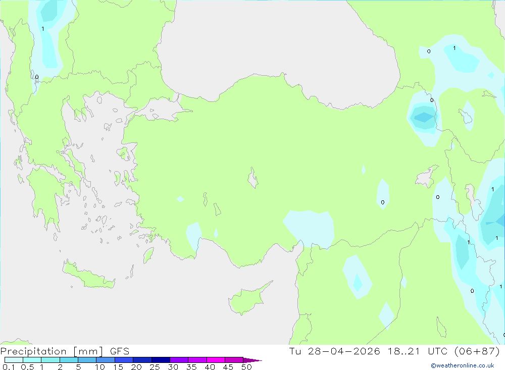Click the "0.1" legend scale label

click(x=9, y=367)
